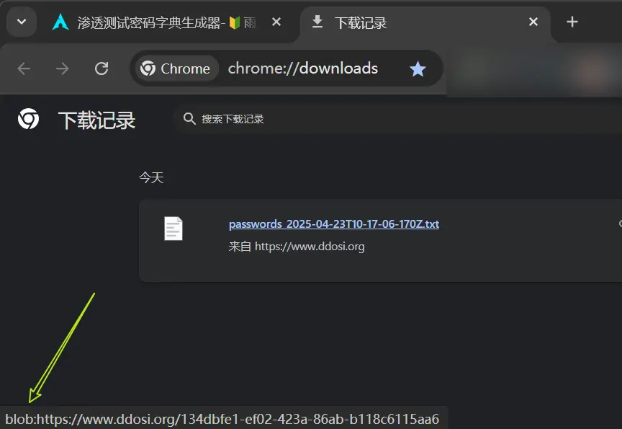Focus the 搜索下载记录 search field
622x429 pixels.
pyautogui.click(x=397, y=119)
